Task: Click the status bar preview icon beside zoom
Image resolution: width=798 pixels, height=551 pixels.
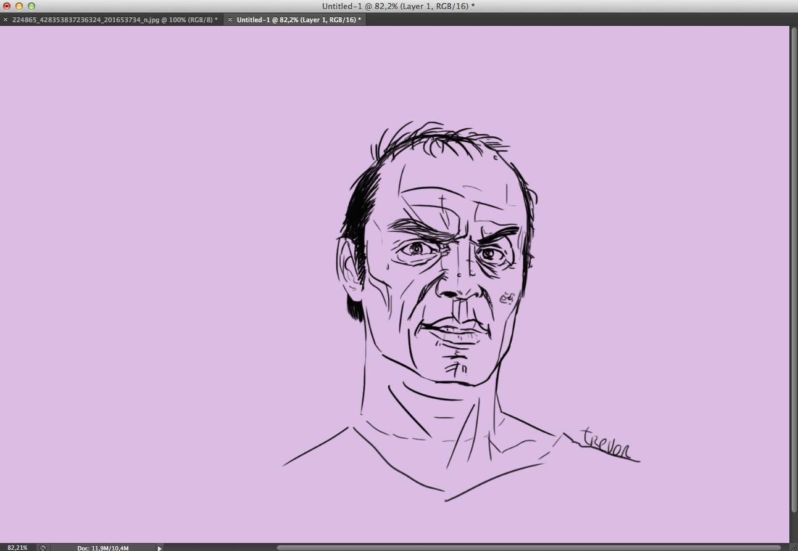Action: pos(43,547)
